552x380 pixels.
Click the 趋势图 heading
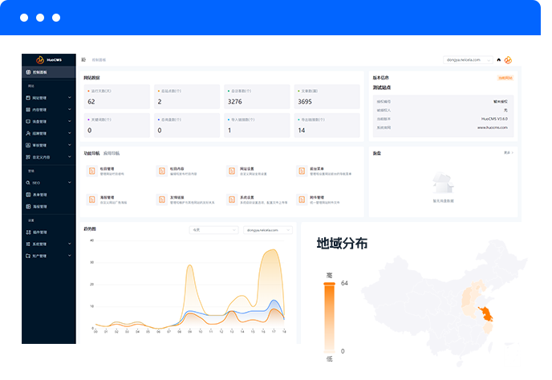(x=89, y=229)
